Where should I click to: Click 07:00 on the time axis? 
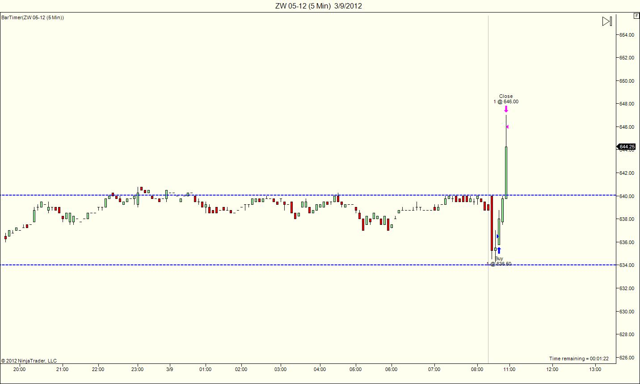pos(434,369)
